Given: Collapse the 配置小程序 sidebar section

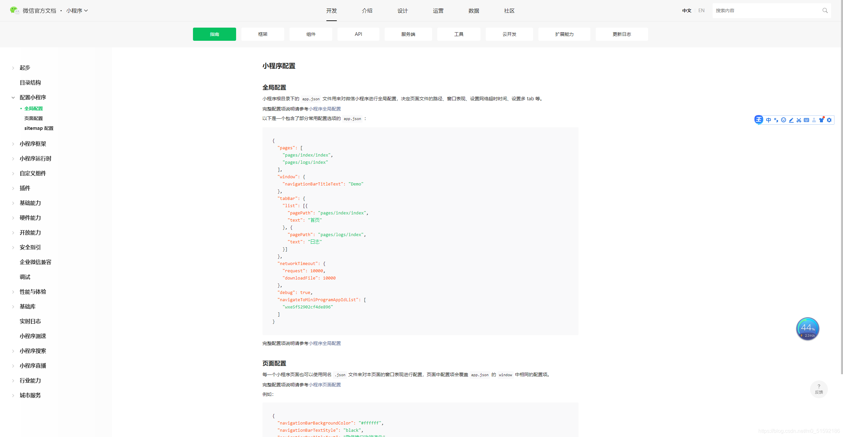Looking at the screenshot, I should 13,97.
